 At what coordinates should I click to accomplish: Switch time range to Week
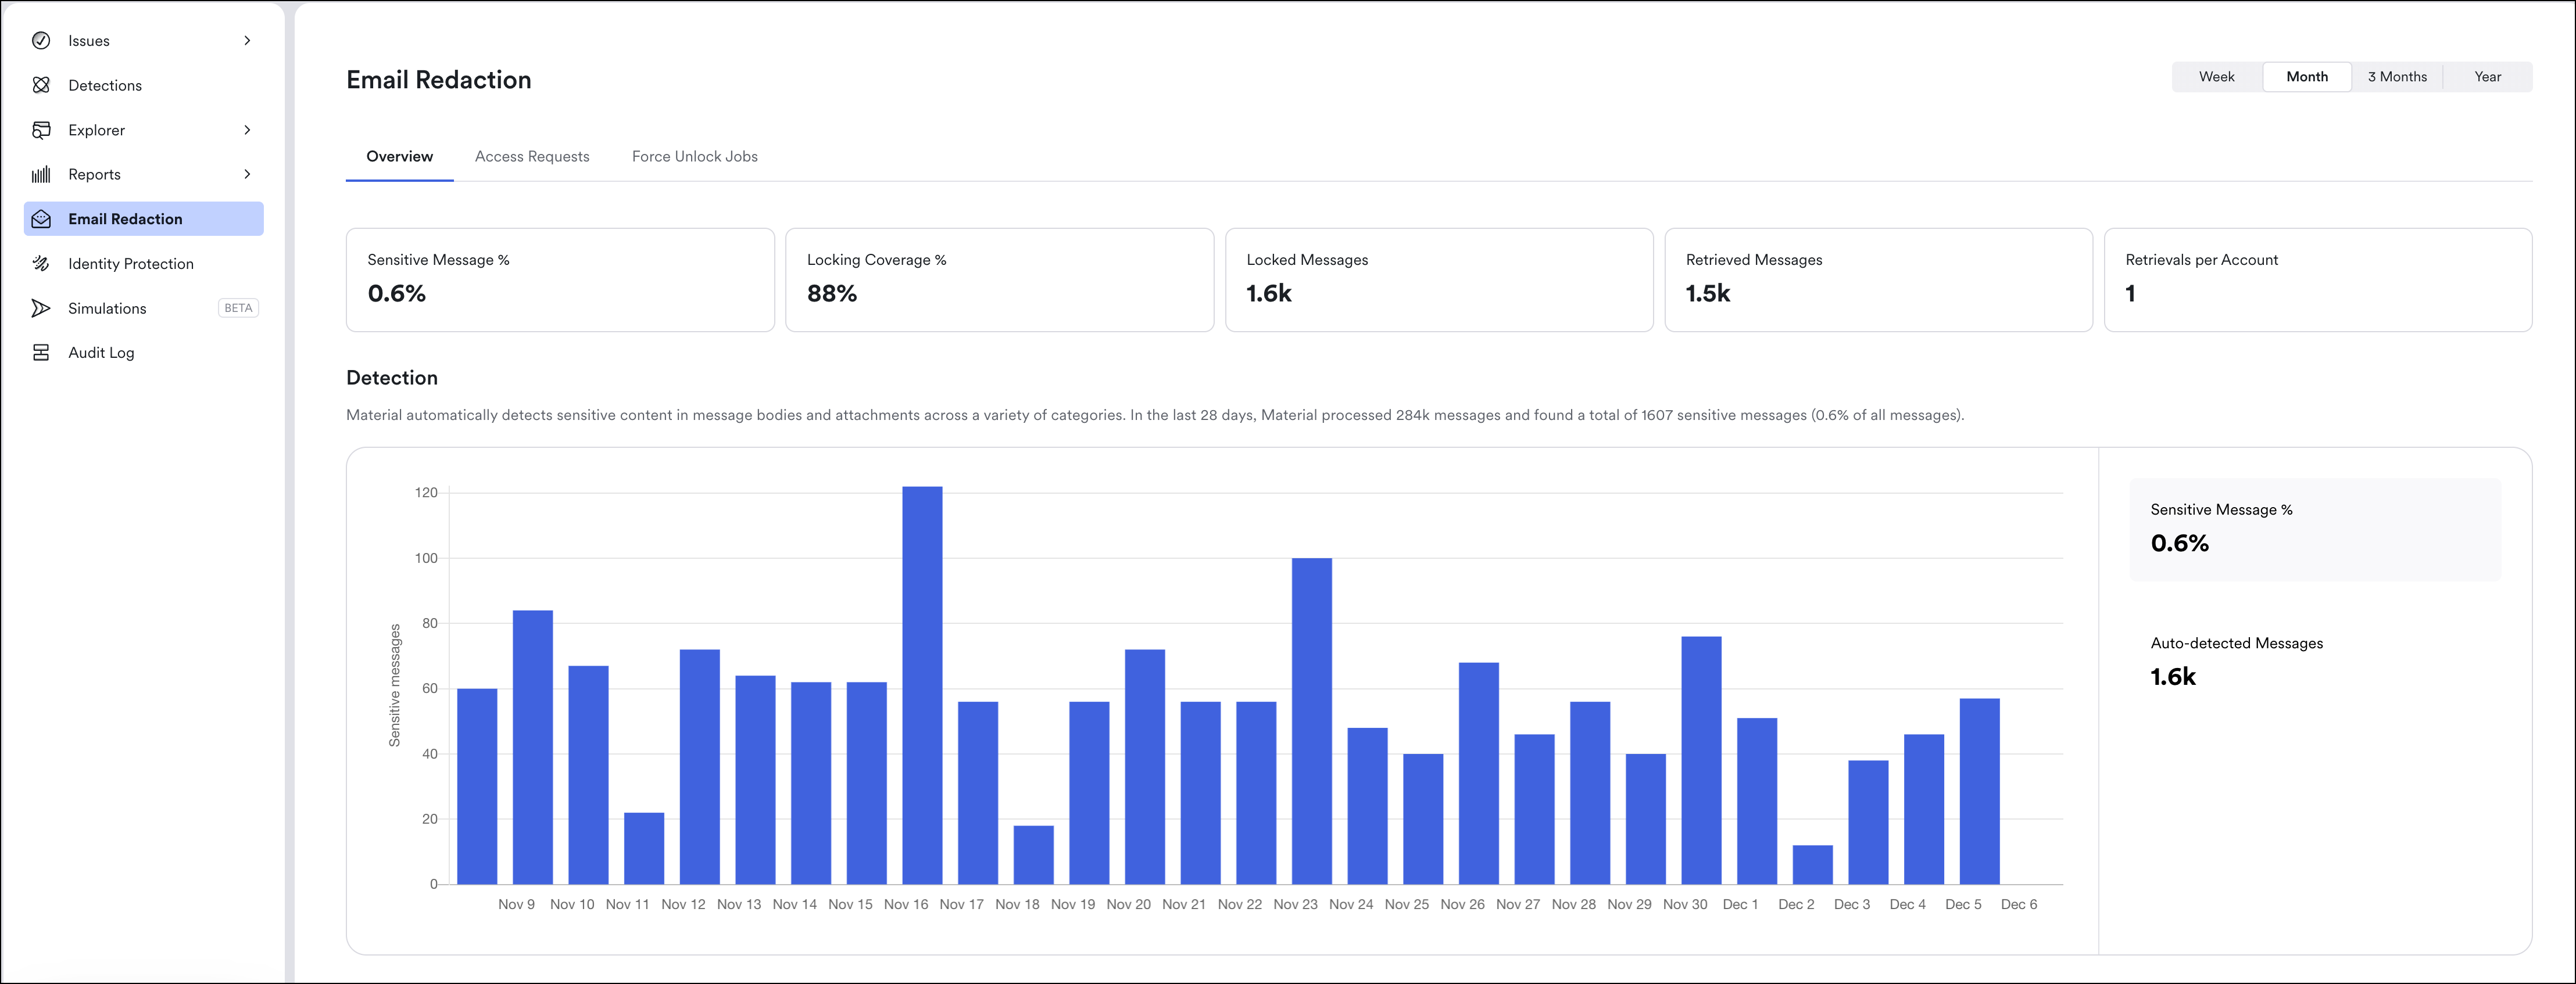point(2216,77)
